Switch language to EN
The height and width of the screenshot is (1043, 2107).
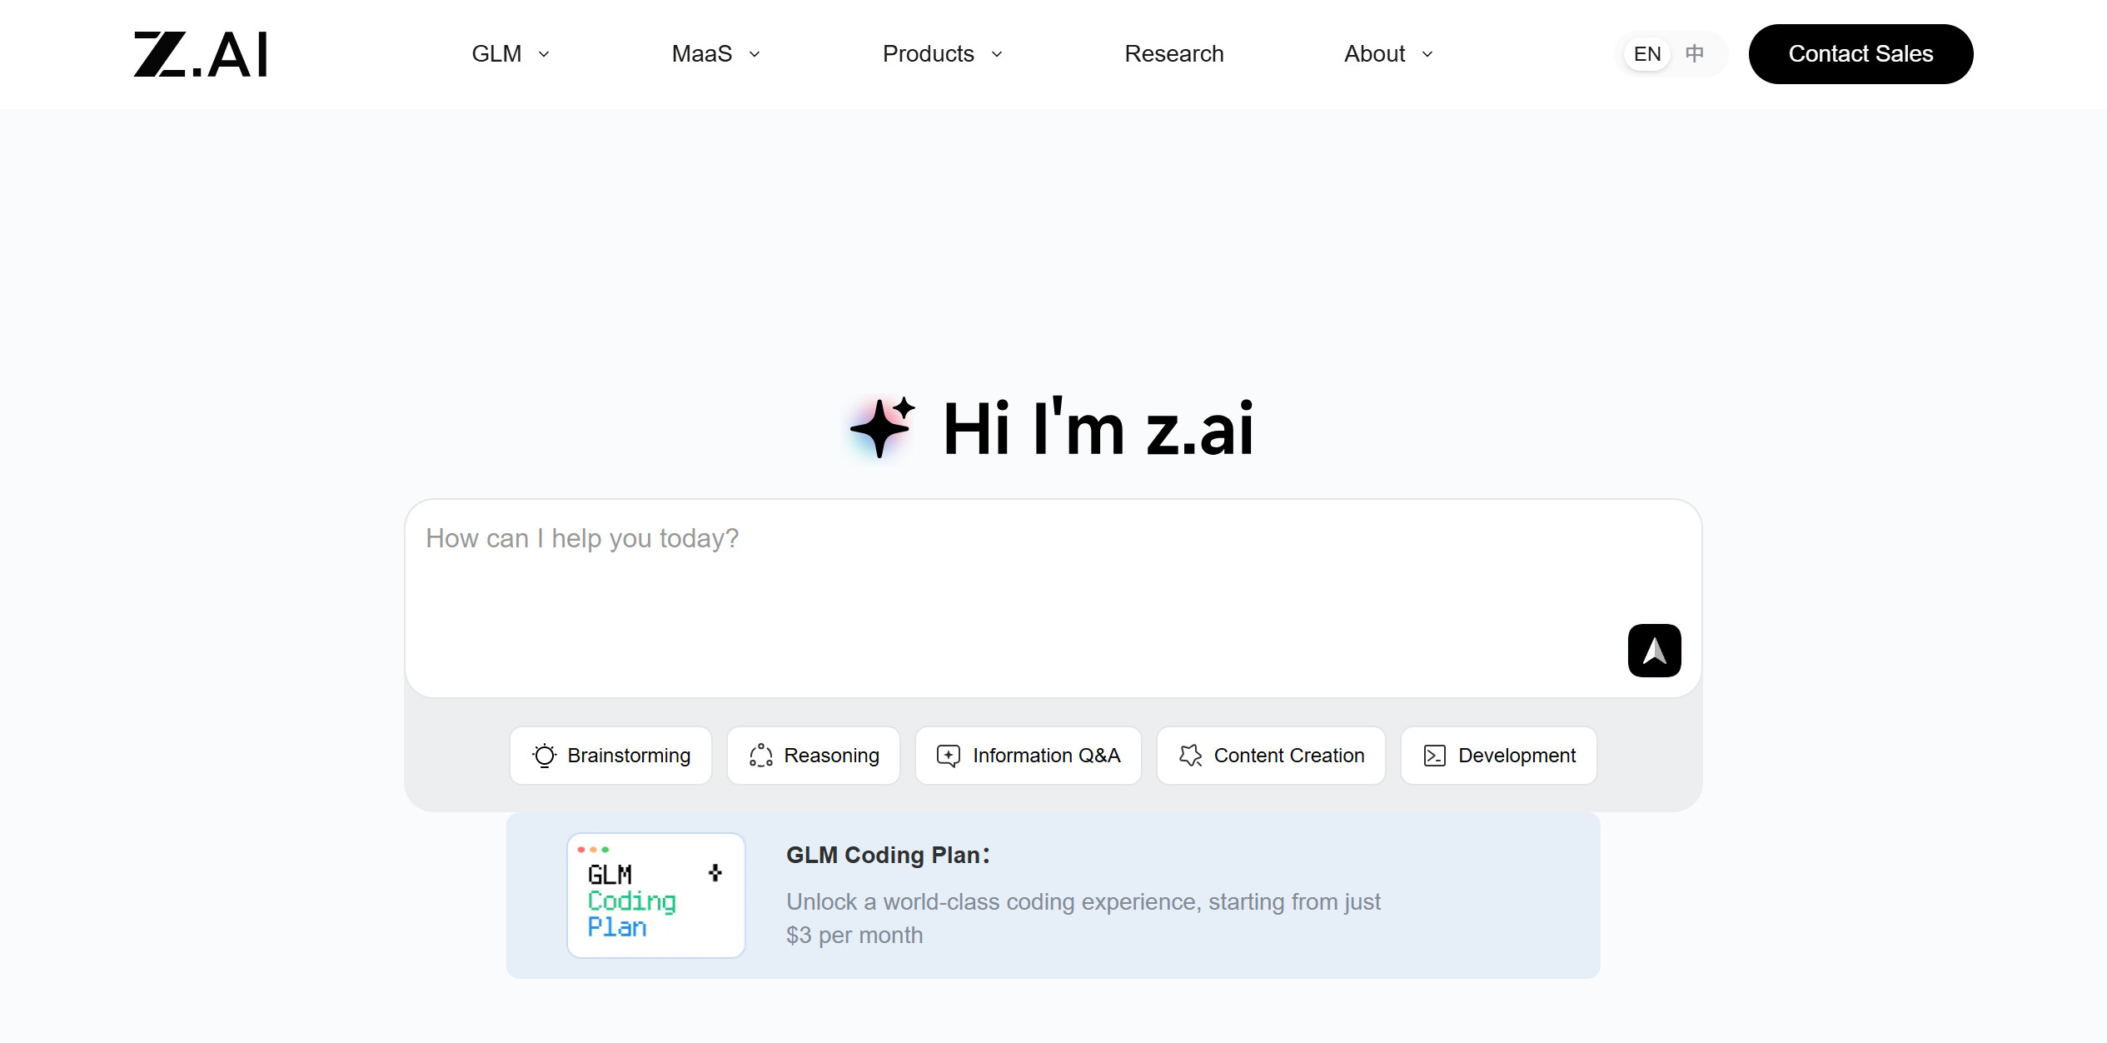pyautogui.click(x=1646, y=53)
